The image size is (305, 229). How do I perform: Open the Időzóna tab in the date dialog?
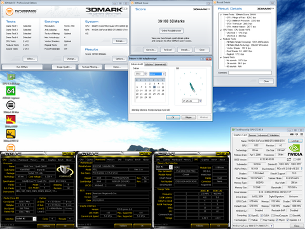tap(149, 64)
